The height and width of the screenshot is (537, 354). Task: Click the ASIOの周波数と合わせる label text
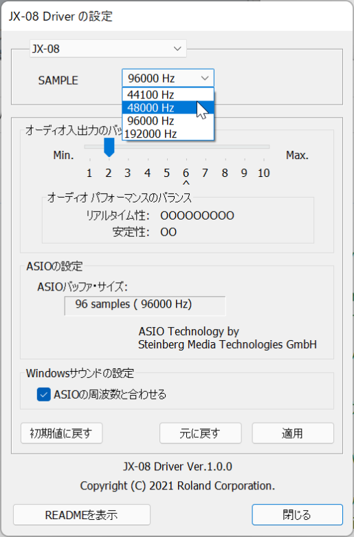[x=110, y=394]
